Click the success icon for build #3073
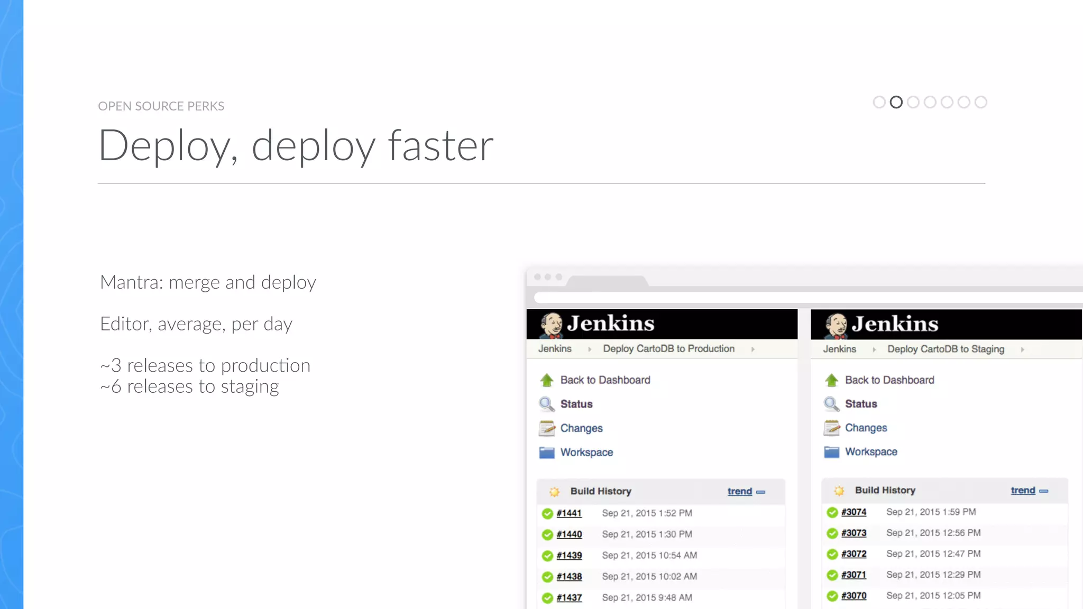Image resolution: width=1083 pixels, height=609 pixels. (832, 533)
